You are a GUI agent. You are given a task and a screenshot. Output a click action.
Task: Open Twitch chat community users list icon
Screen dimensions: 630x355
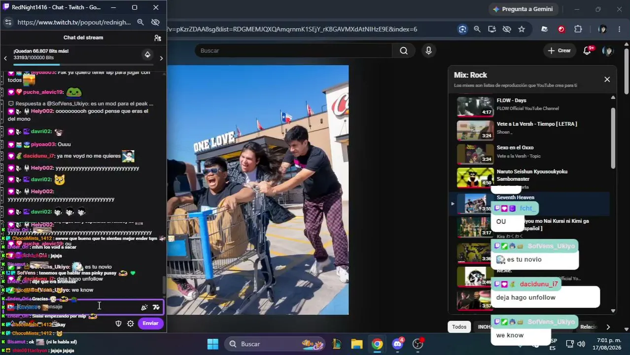[x=158, y=38]
